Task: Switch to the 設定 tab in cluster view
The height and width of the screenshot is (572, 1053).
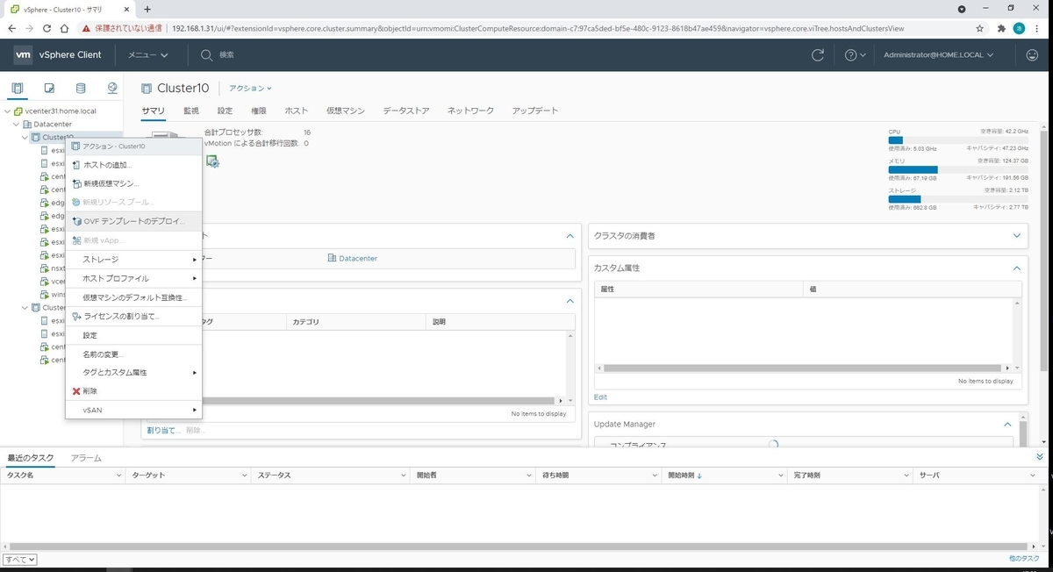Action: [225, 111]
